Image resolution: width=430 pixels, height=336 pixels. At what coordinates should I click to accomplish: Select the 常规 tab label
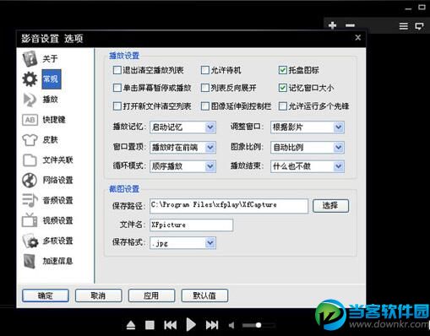tap(52, 79)
